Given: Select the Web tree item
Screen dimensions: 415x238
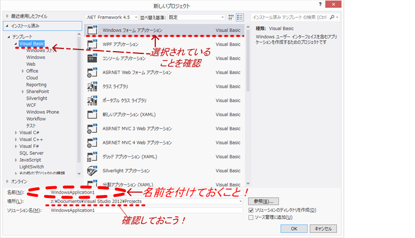Looking at the screenshot, I should (x=31, y=65).
